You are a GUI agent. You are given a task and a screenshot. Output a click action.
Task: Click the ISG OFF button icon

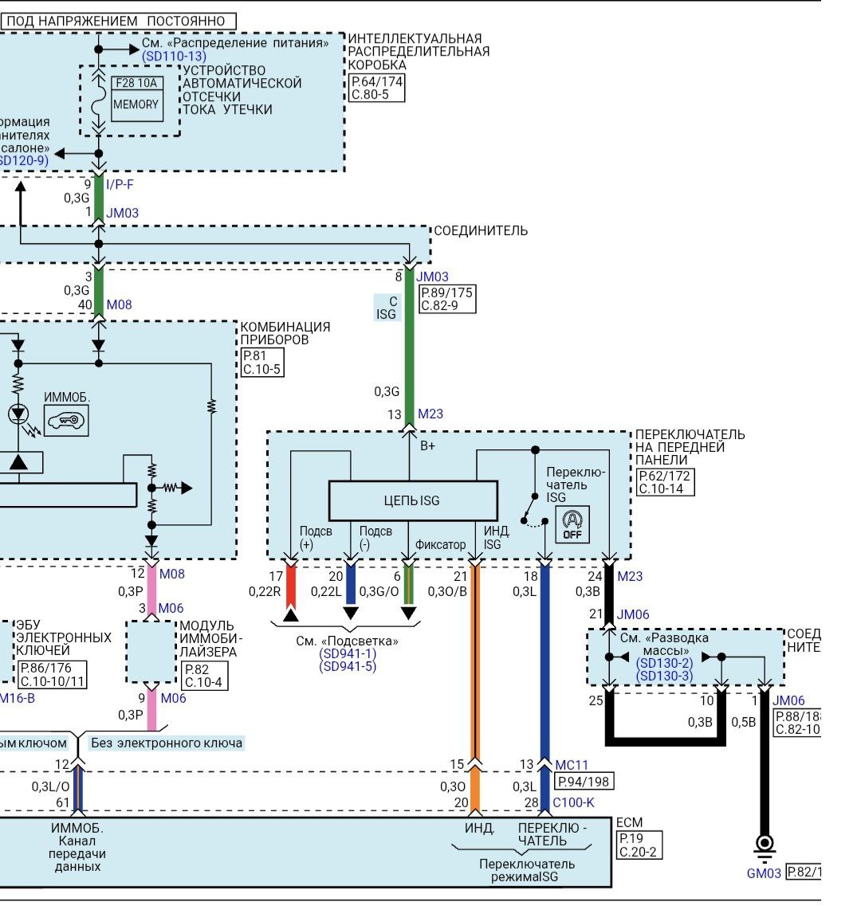tap(572, 525)
